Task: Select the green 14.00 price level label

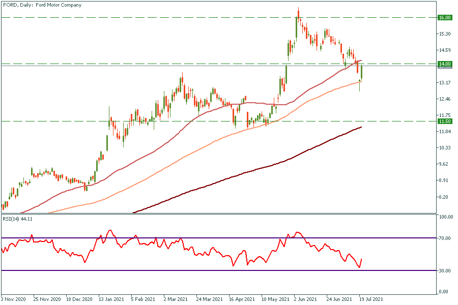Action: click(x=445, y=64)
